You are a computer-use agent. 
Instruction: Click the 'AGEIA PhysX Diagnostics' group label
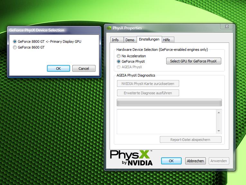[136, 75]
